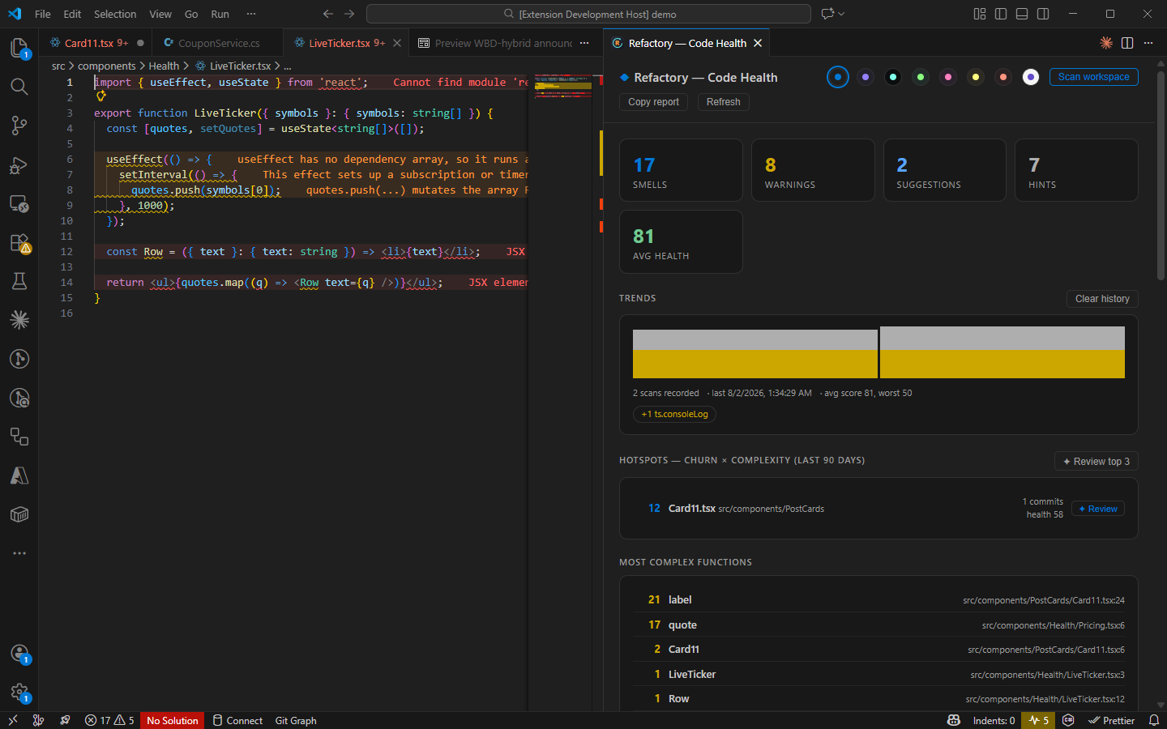Select the green dot theme option
The height and width of the screenshot is (729, 1167).
(921, 77)
